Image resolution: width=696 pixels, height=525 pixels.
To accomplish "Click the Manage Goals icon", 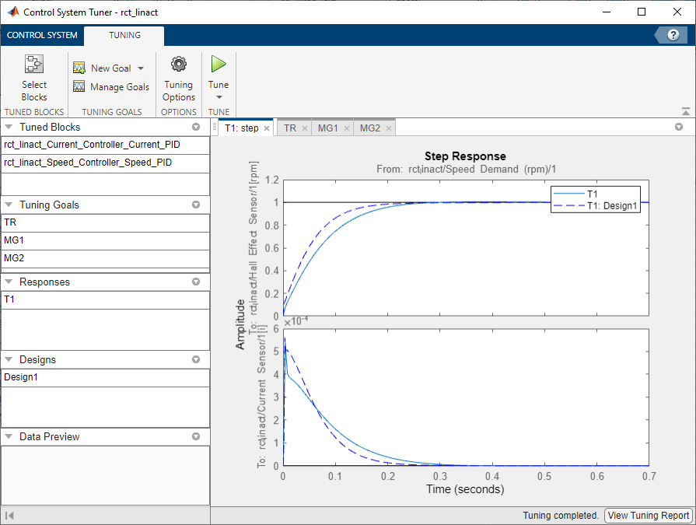I will [x=79, y=87].
